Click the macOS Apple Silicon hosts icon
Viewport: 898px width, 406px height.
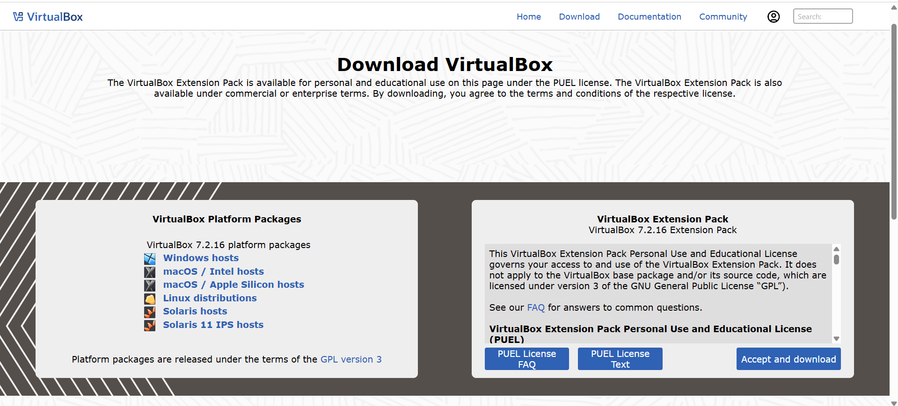pos(150,285)
